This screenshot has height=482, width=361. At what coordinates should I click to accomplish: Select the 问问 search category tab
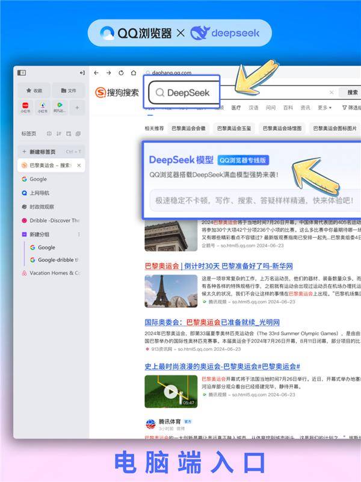271,108
